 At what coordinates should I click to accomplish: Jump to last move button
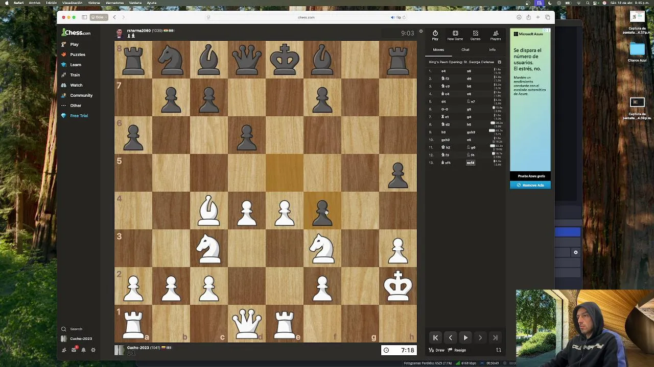(495, 337)
